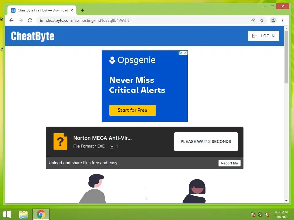Open Chrome three-dot menu
The height and width of the screenshot is (220, 294).
click(283, 20)
